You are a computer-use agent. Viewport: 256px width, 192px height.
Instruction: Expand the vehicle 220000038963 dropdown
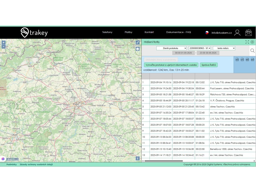[x=200, y=48]
